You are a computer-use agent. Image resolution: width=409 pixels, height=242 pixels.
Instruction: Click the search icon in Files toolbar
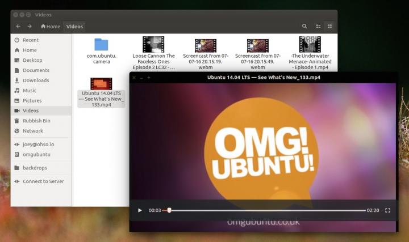click(x=304, y=26)
